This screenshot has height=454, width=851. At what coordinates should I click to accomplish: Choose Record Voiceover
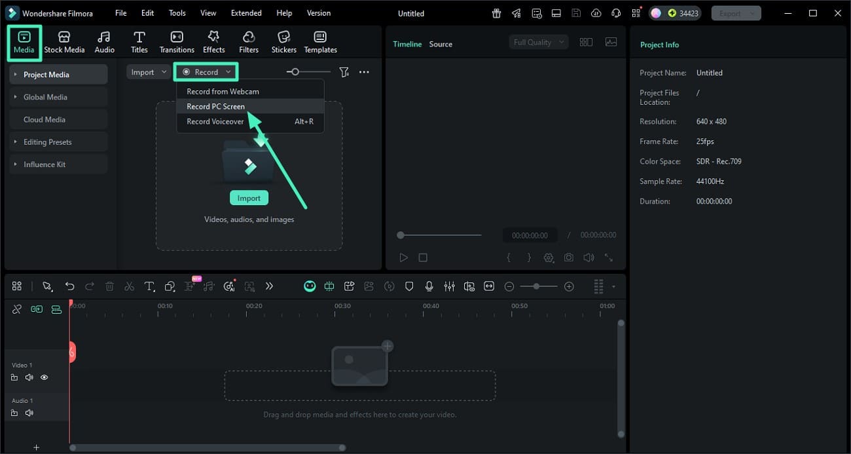[x=250, y=121]
